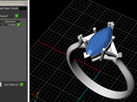Run the Report green arrow button
The width and height of the screenshot is (137, 102).
click(x=17, y=16)
